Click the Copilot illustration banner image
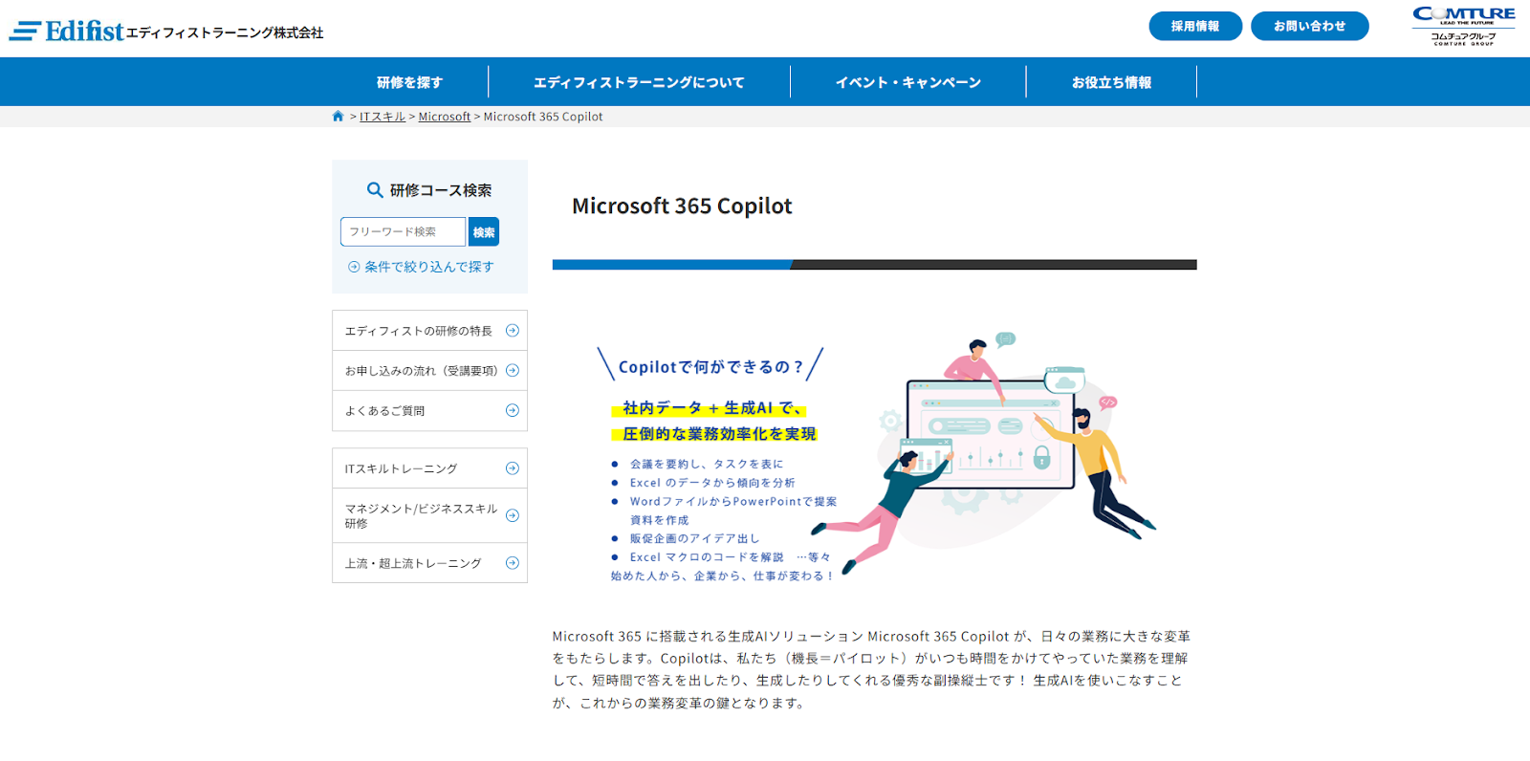The image size is (1530, 761). click(x=874, y=456)
